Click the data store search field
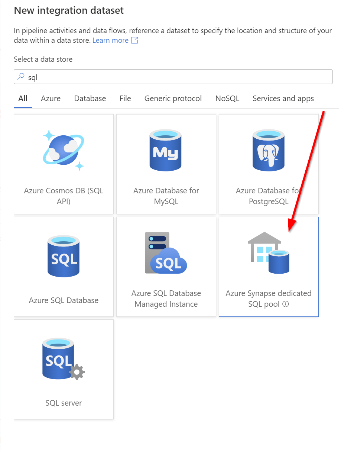 pos(173,77)
